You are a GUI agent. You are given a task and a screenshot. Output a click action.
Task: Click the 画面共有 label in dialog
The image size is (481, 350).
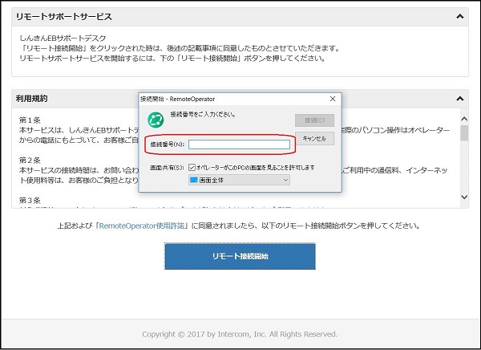tap(166, 167)
